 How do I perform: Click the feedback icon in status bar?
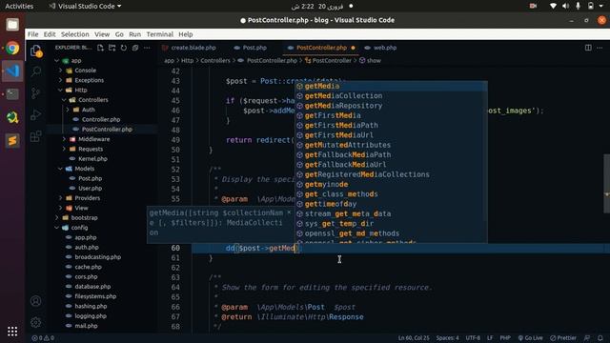click(587, 338)
